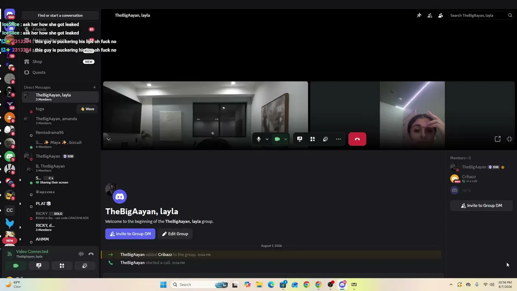Toggle the camera in the bottom-left voice panel
517x291 pixels.
tap(16, 266)
